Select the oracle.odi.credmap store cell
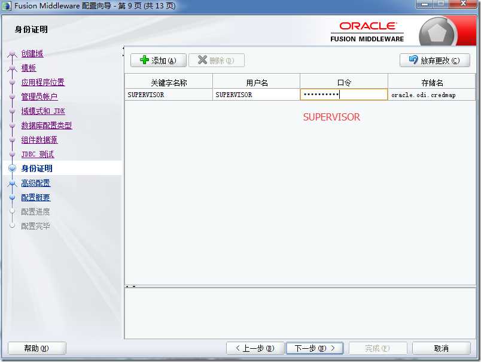481x362 pixels. (x=432, y=95)
